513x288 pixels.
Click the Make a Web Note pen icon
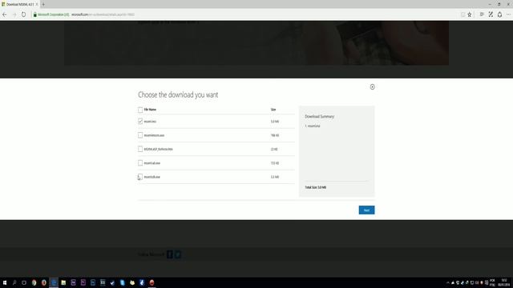(x=491, y=14)
